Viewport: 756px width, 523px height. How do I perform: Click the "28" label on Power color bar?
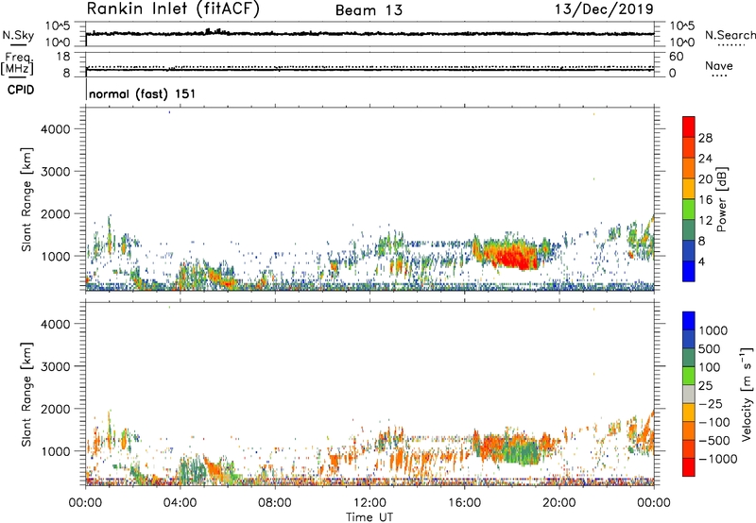coord(705,138)
